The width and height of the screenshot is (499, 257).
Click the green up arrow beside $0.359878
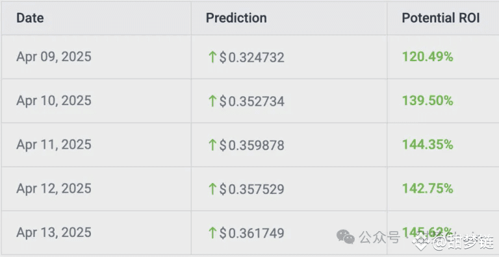(212, 145)
